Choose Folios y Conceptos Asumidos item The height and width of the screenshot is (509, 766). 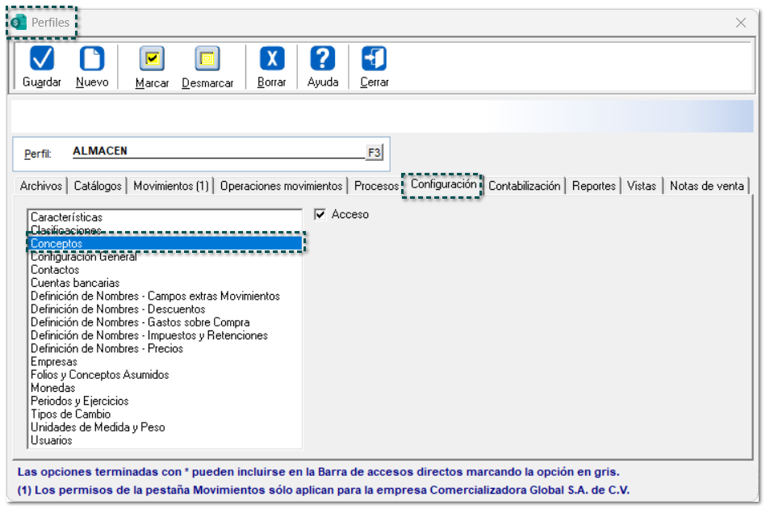(100, 375)
